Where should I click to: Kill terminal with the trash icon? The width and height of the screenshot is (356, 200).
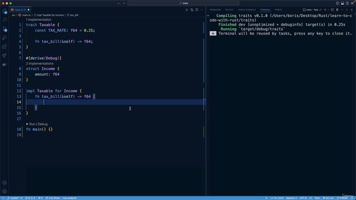pos(337,10)
